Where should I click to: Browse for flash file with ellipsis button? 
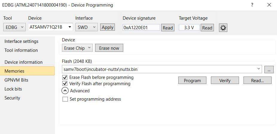[x=269, y=70]
